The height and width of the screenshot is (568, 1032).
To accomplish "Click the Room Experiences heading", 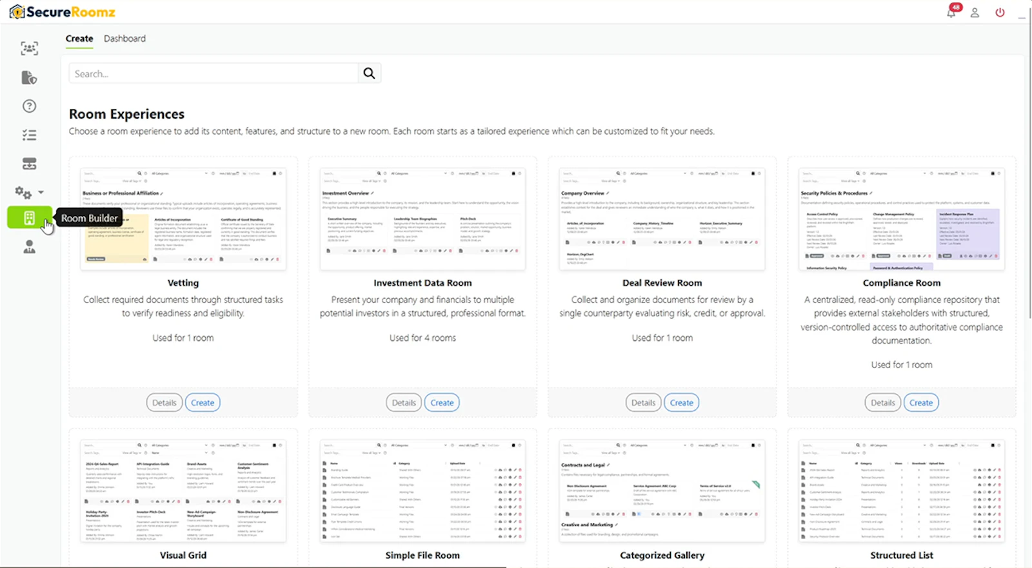I will coord(127,114).
